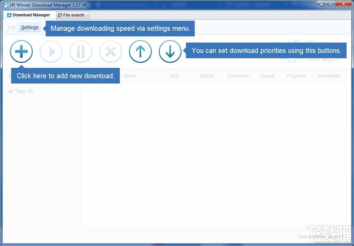Minimize the Winner Download Manager window
Image resolution: width=354 pixels, height=246 pixels.
(x=322, y=4)
